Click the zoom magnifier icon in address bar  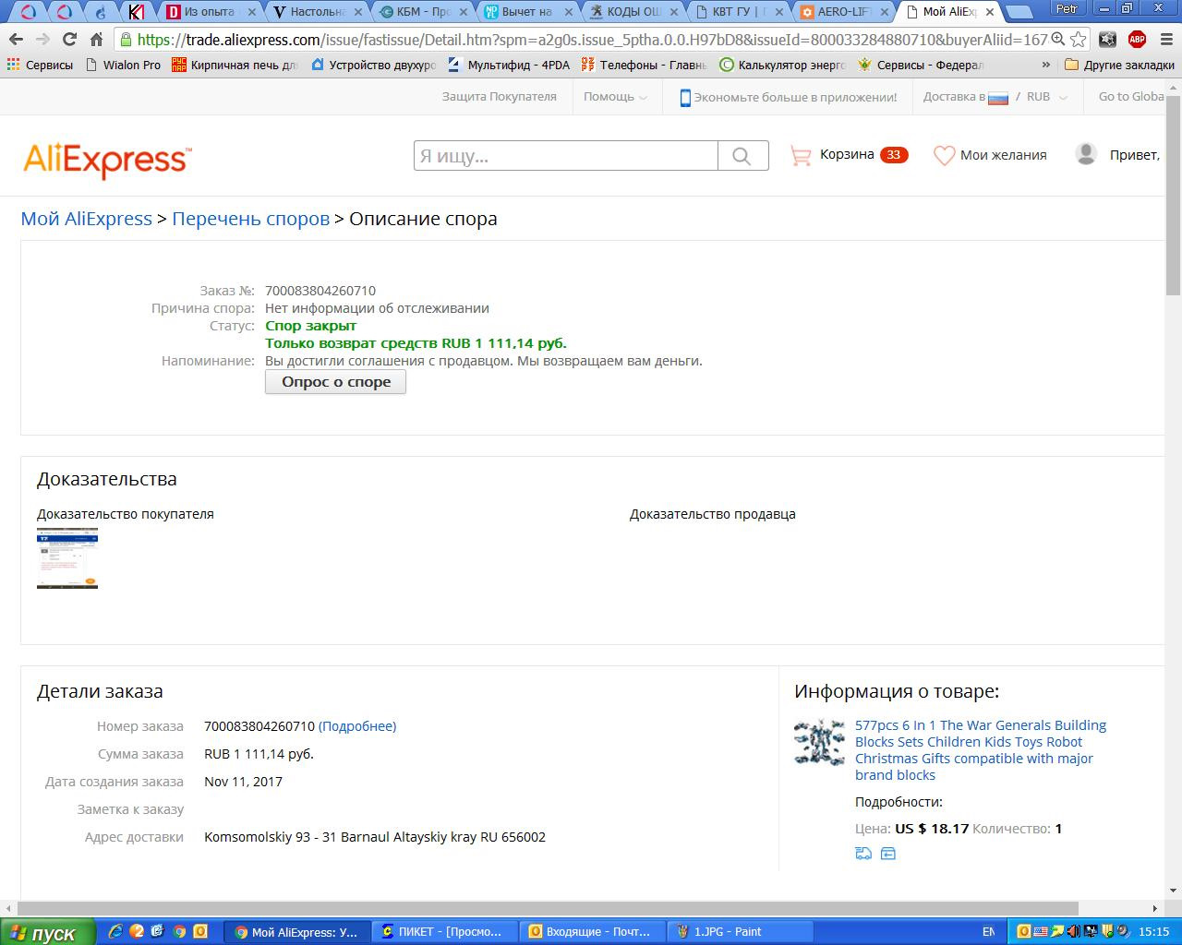(1057, 40)
